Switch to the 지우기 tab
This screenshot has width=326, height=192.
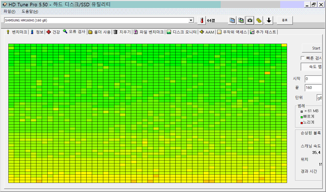point(122,32)
